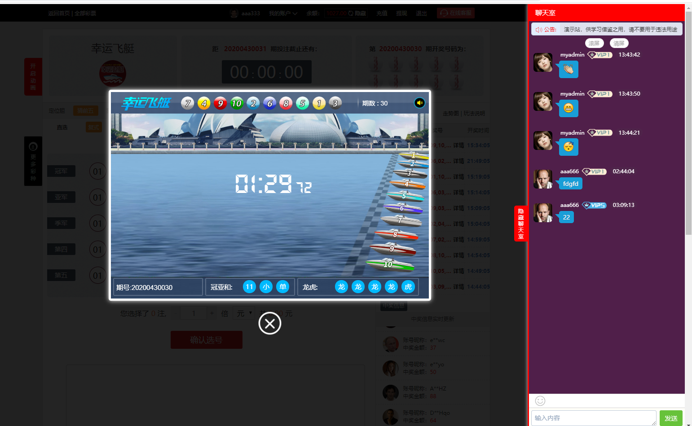This screenshot has width=692, height=426.
Task: Click the green number 10 ball
Action: point(237,103)
